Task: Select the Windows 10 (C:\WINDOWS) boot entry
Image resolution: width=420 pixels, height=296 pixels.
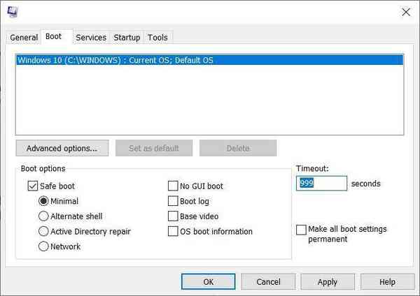Action: coord(210,60)
